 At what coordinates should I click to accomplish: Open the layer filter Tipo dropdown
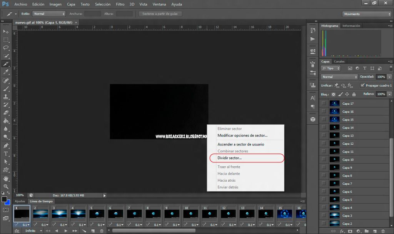331,68
